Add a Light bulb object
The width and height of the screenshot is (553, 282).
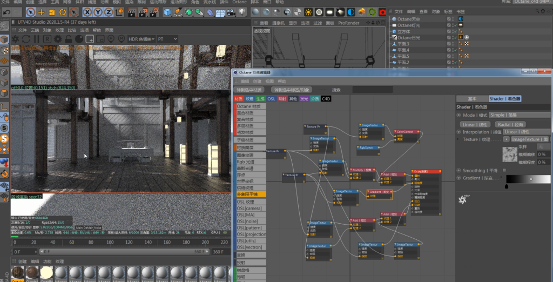242,13
